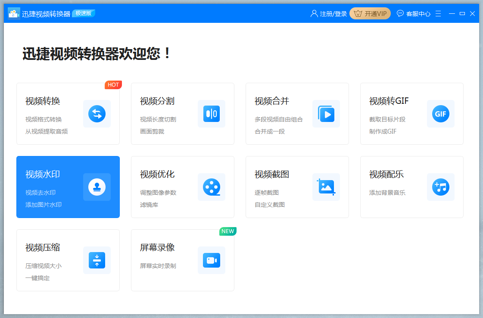
Task: Open the 客服中心 chat bubble icon
Action: 400,13
